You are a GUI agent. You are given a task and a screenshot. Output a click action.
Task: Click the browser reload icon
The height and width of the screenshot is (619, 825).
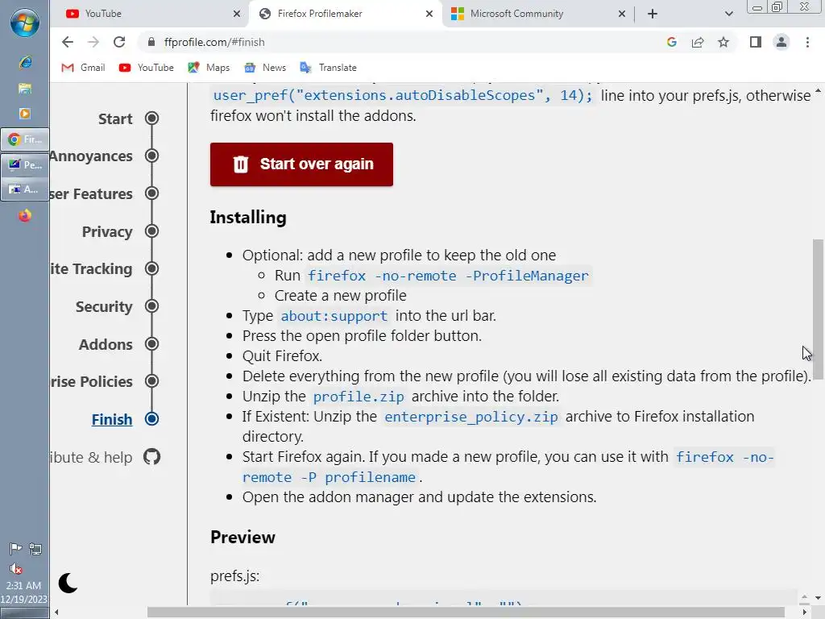coord(119,42)
